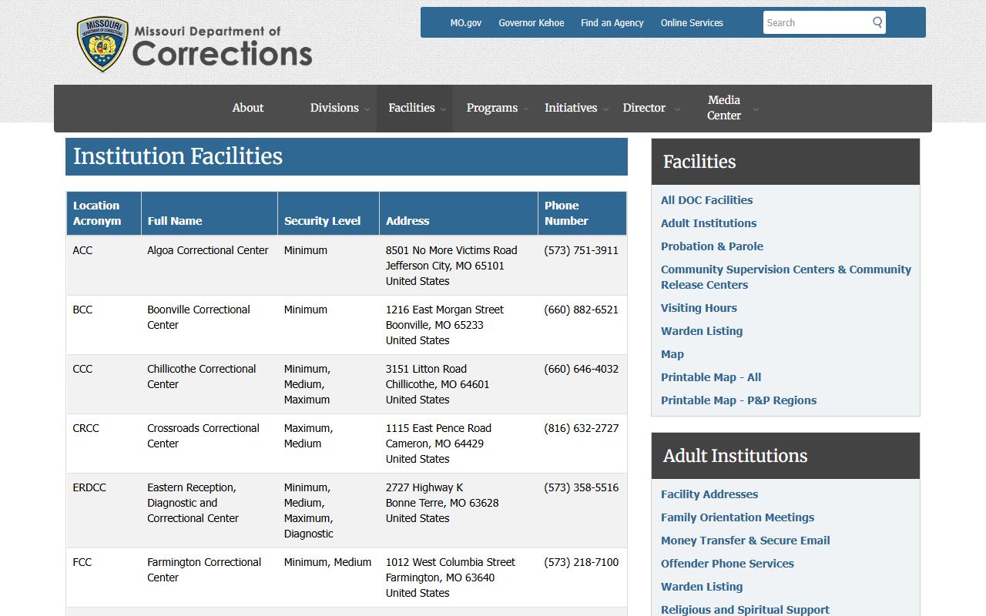986x616 pixels.
Task: Go to Find an Agency
Action: click(x=612, y=23)
